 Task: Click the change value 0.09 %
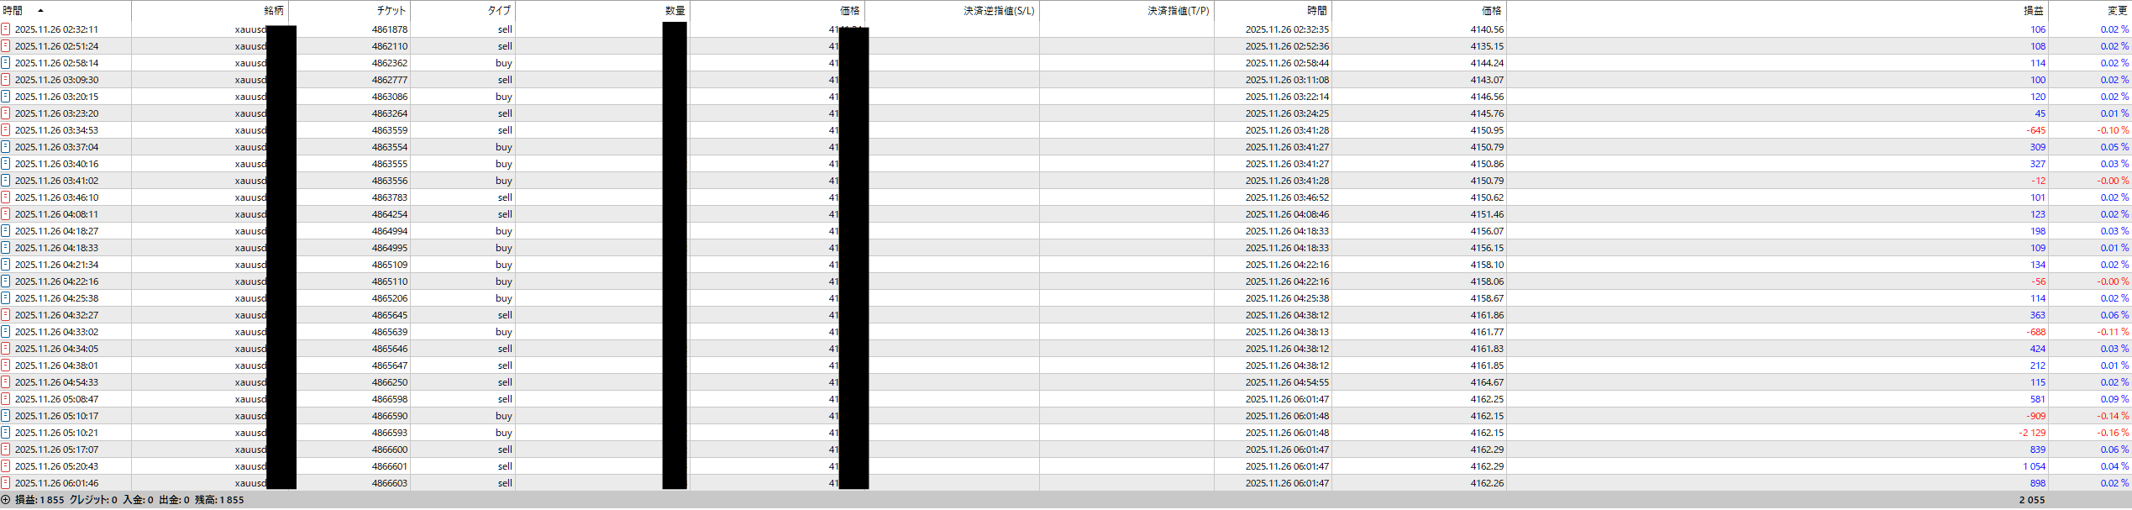(x=2115, y=399)
